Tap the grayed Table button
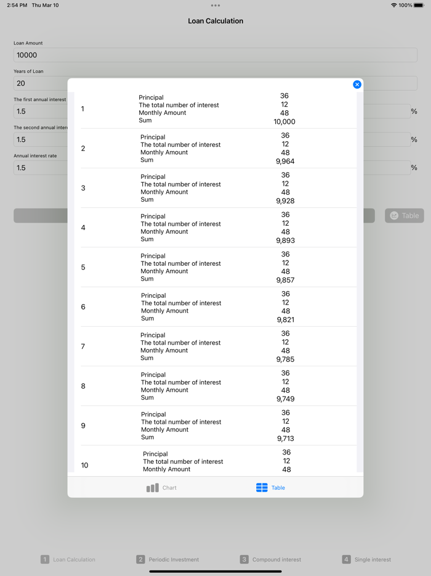431x576 pixels. point(404,215)
